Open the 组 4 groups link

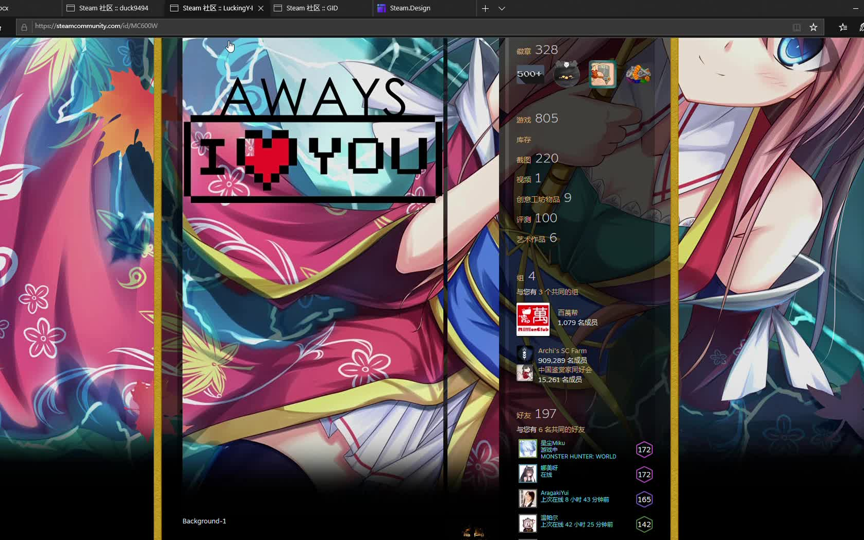pyautogui.click(x=526, y=277)
